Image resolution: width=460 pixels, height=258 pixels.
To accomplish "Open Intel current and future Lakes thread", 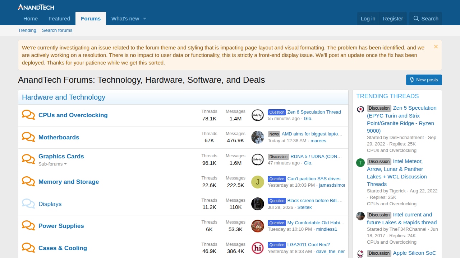I will 402,219.
